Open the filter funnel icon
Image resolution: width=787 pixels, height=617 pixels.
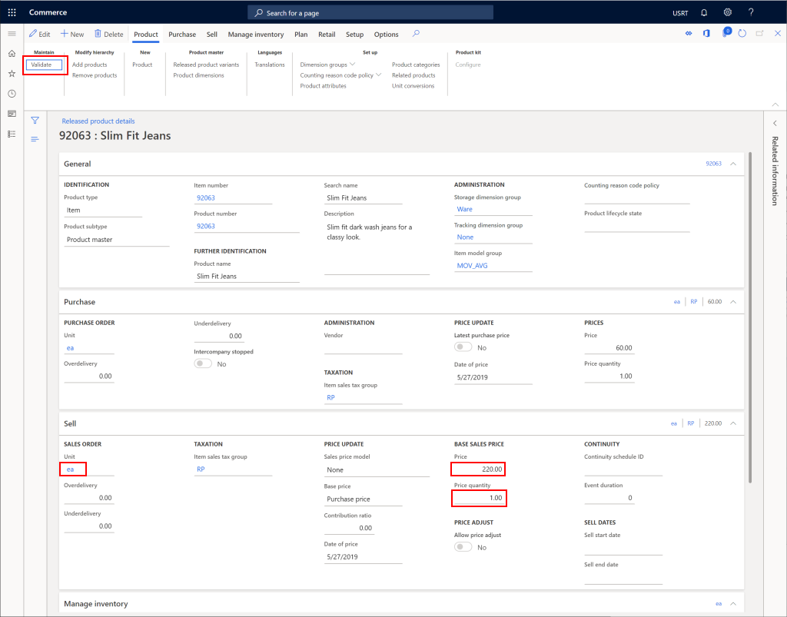pyautogui.click(x=35, y=120)
